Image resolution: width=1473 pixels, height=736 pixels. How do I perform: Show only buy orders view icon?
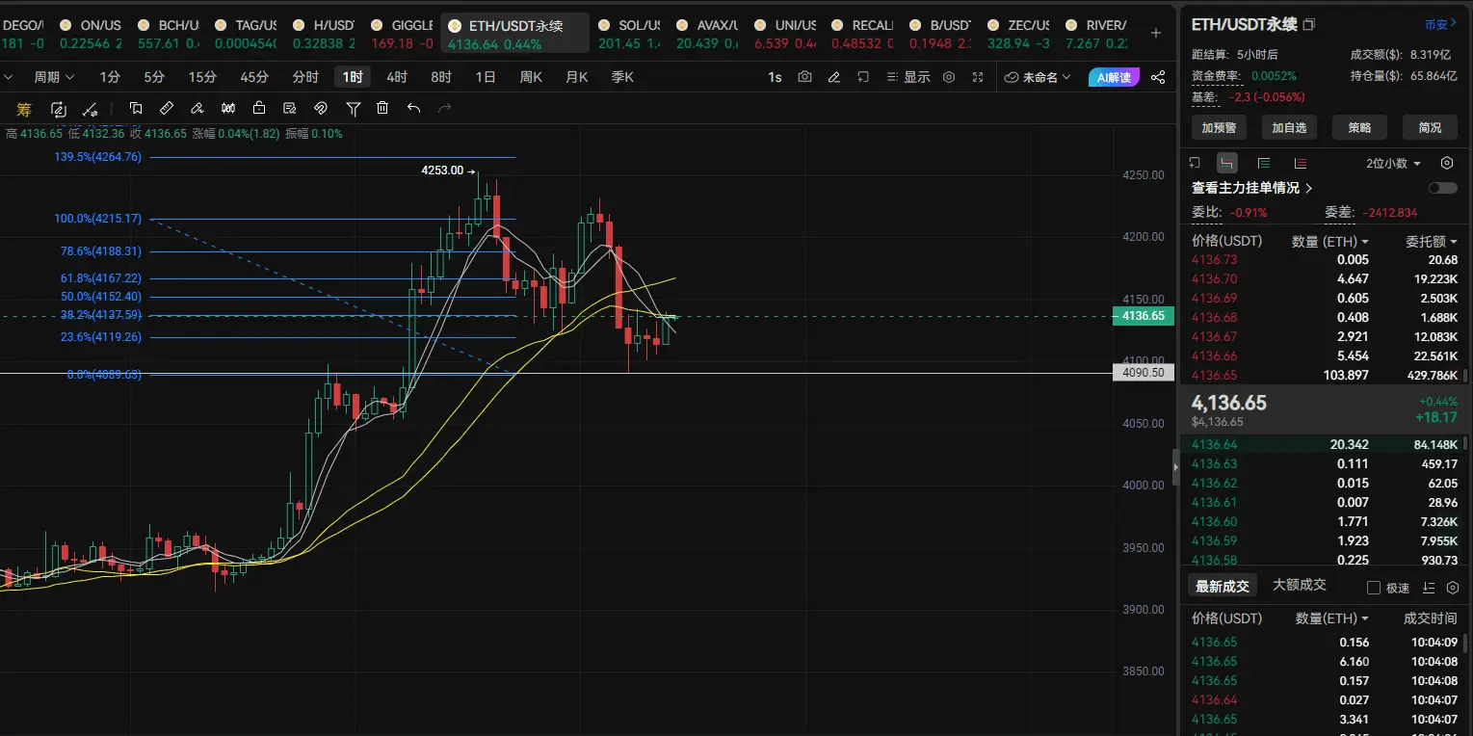click(1264, 163)
